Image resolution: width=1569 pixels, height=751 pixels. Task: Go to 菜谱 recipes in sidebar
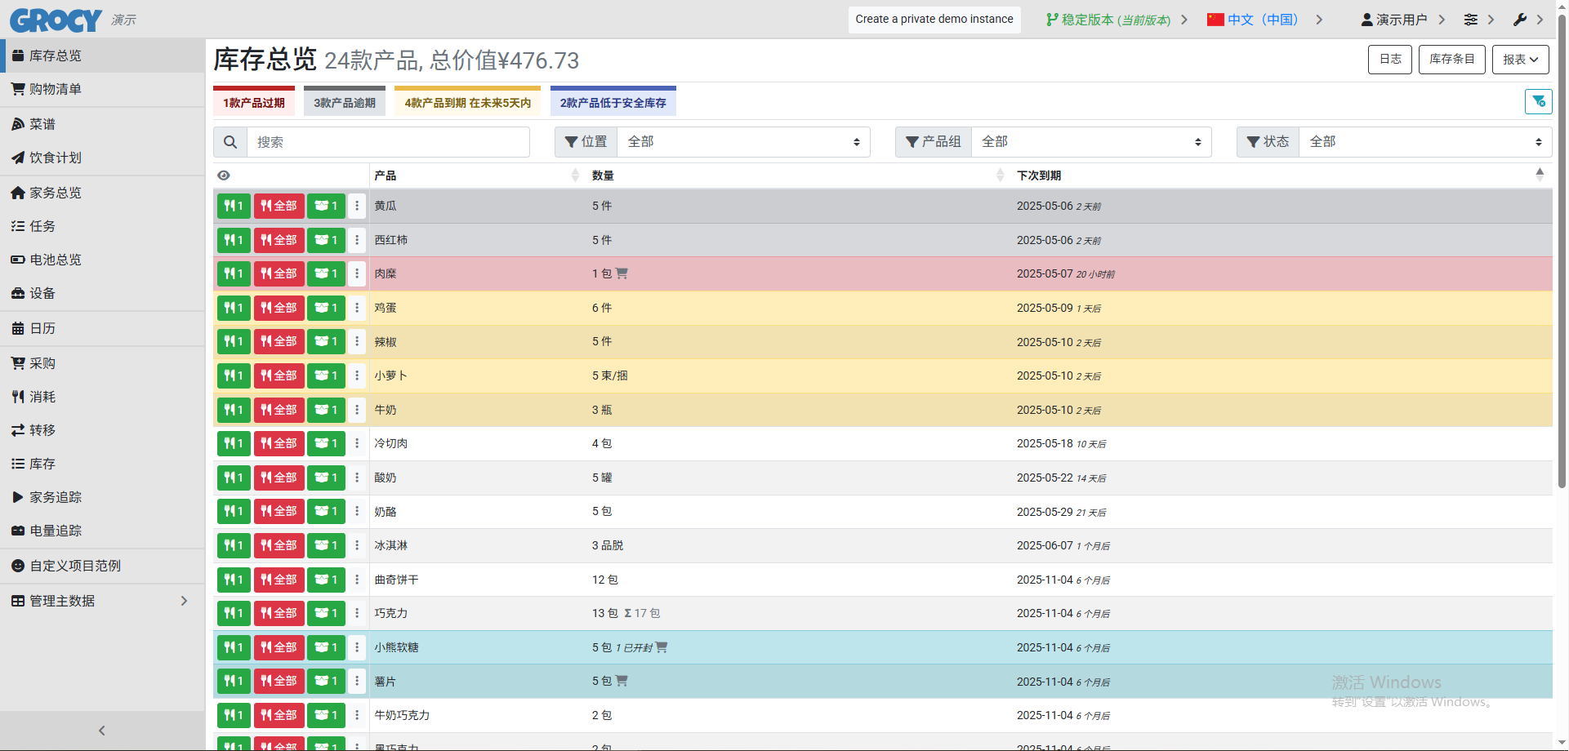[42, 124]
